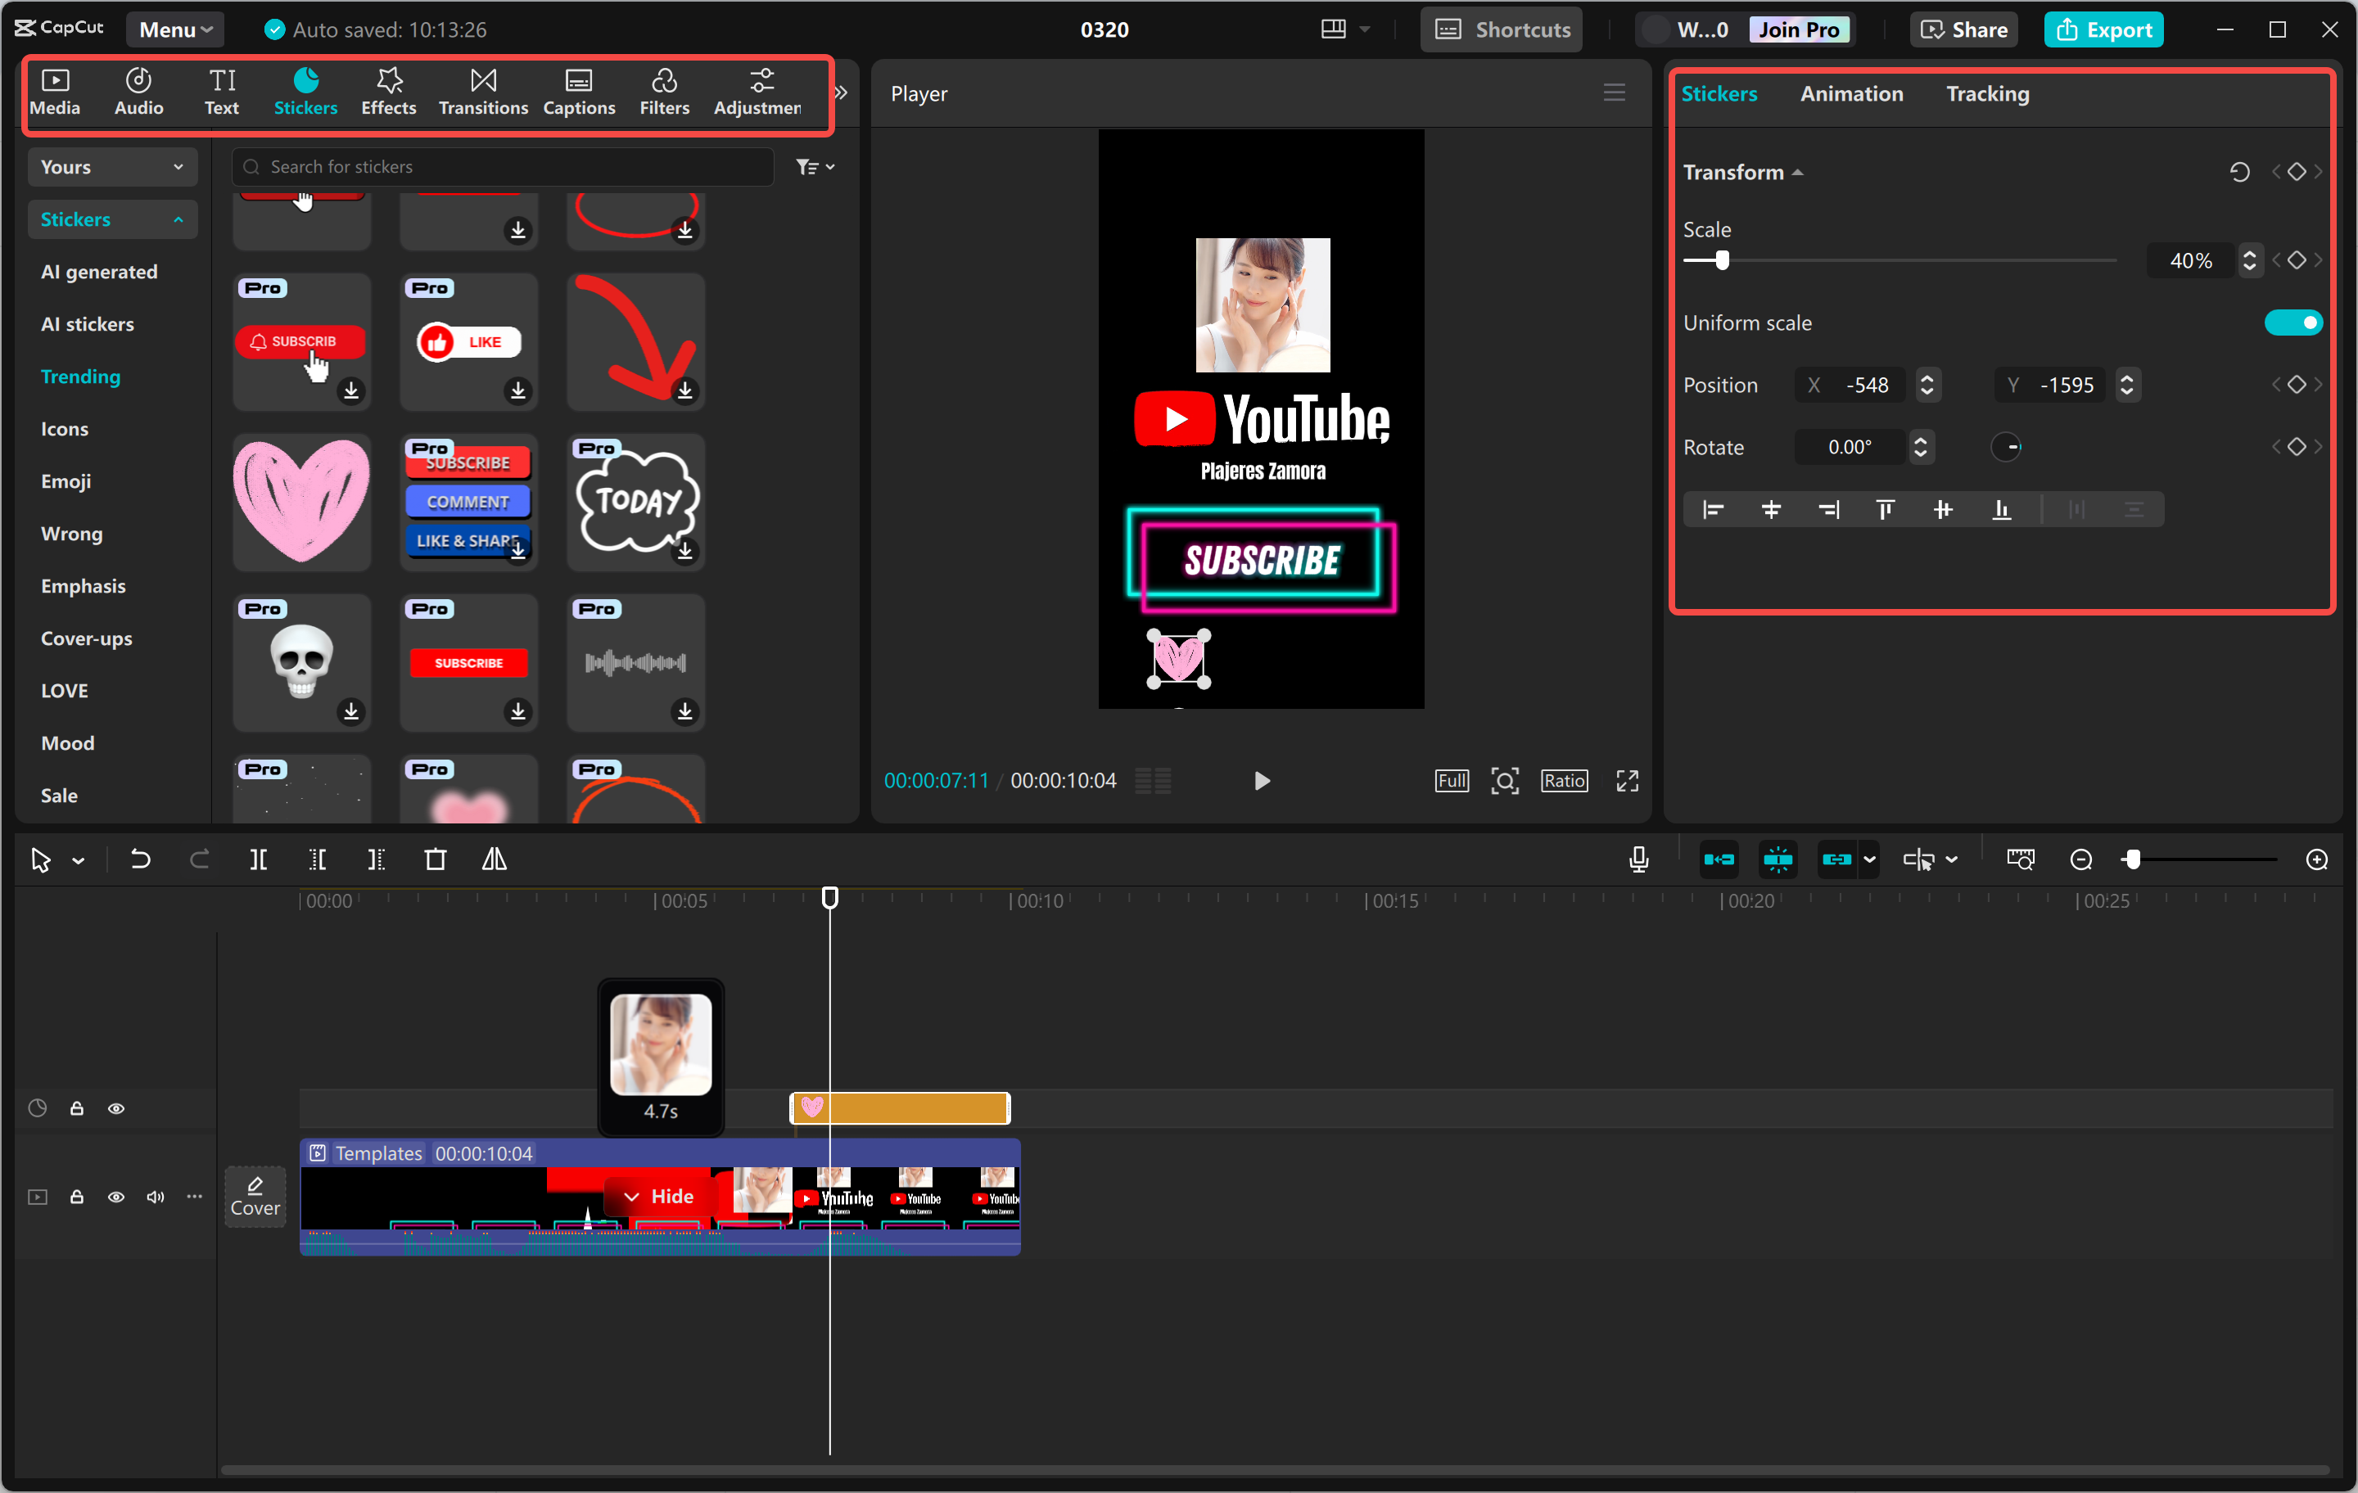
Task: Select the pink heart sticker thumbnail
Action: [300, 503]
